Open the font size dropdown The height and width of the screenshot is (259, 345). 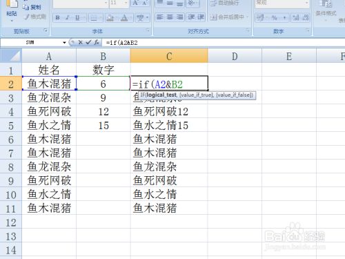pyautogui.click(x=126, y=3)
